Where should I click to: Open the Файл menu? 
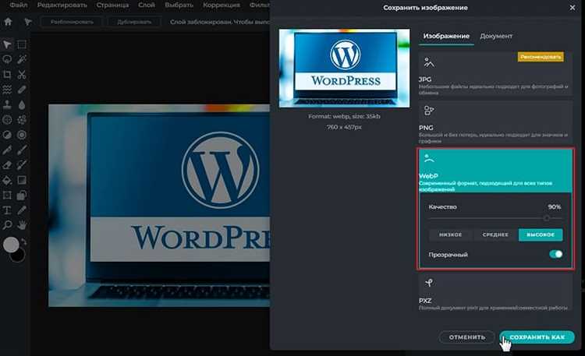[x=19, y=5]
